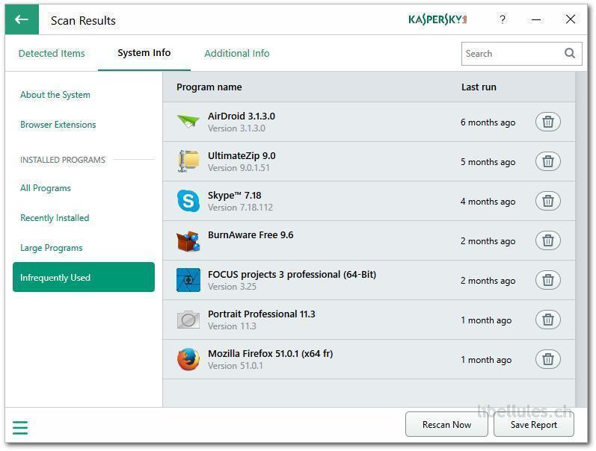Click the BurnAware box icon
This screenshot has height=451, width=596.
click(188, 240)
